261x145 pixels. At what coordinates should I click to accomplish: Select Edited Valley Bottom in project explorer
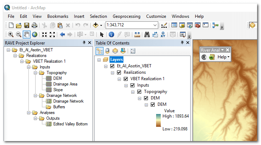70,124
